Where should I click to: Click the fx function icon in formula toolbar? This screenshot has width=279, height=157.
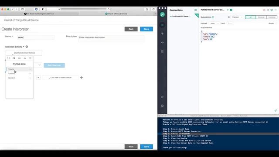pos(25,58)
